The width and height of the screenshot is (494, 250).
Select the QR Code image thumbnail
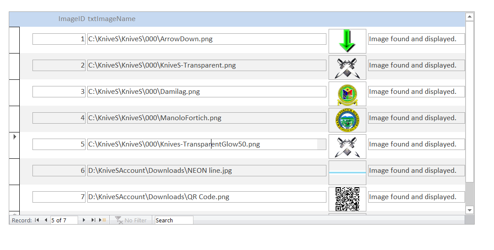[347, 199]
